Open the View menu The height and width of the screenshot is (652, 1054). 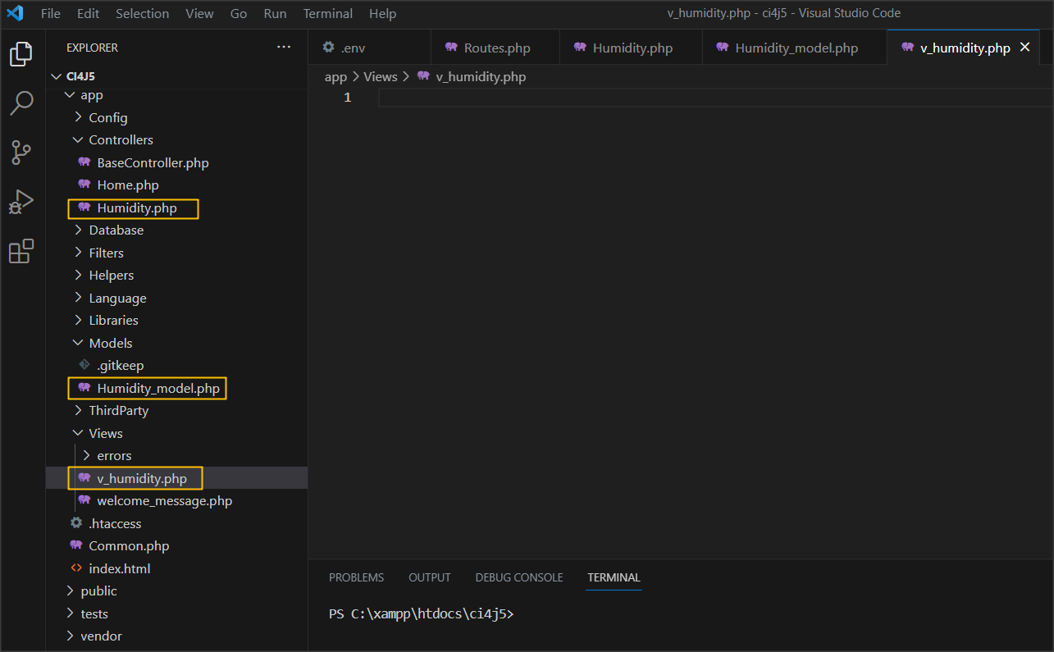click(199, 13)
